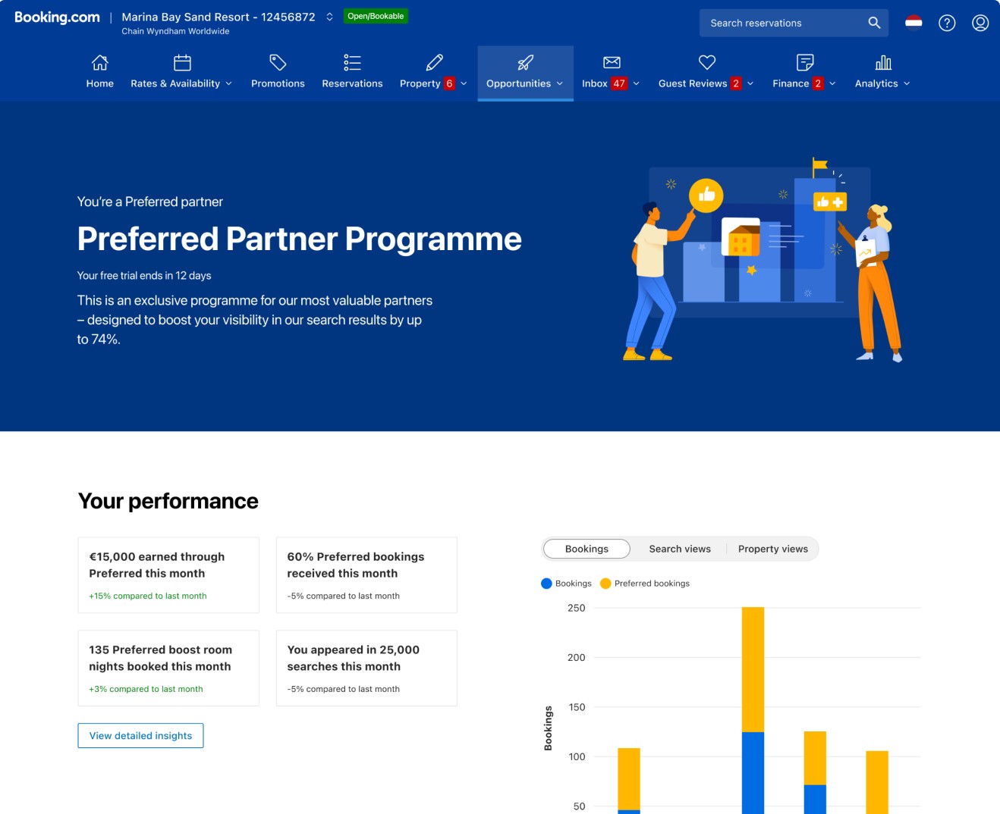This screenshot has width=1000, height=814.
Task: Expand the Guest Reviews menu chevron
Action: pyautogui.click(x=750, y=83)
